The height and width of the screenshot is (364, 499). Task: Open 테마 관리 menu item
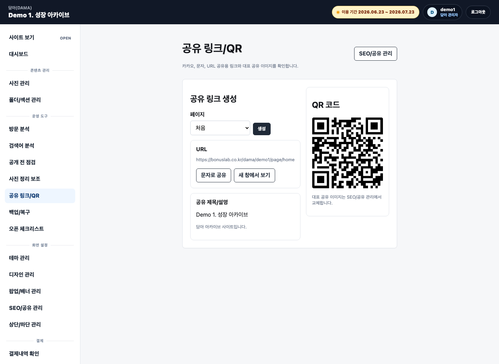[x=40, y=258]
